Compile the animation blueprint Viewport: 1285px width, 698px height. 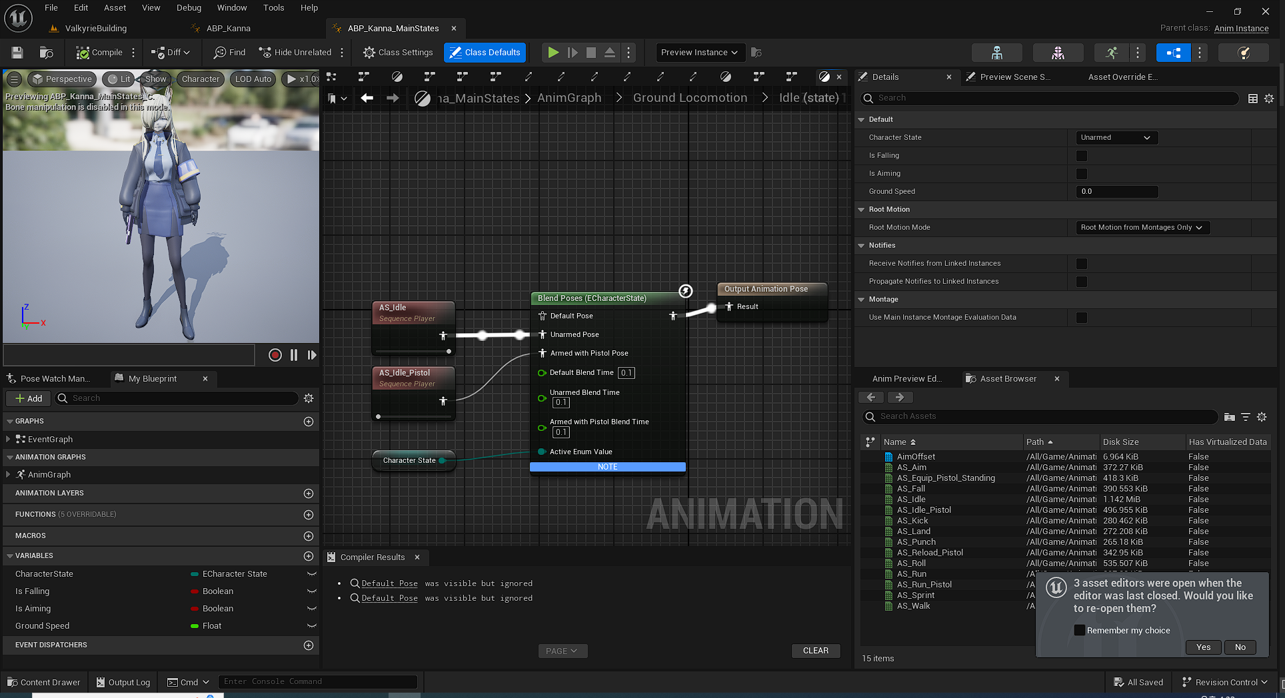click(x=99, y=53)
